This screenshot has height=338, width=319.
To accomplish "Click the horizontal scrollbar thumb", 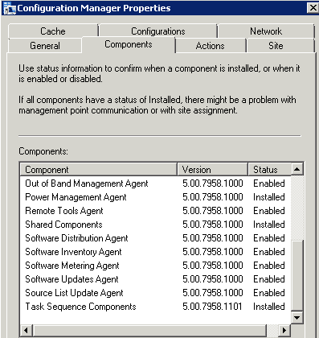I will tap(149, 330).
